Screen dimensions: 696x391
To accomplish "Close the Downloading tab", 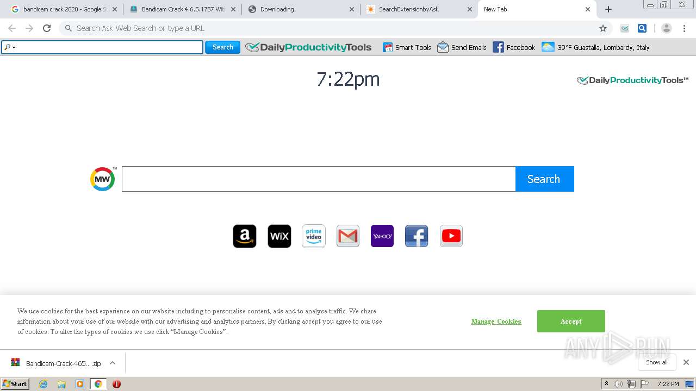I will click(x=352, y=9).
